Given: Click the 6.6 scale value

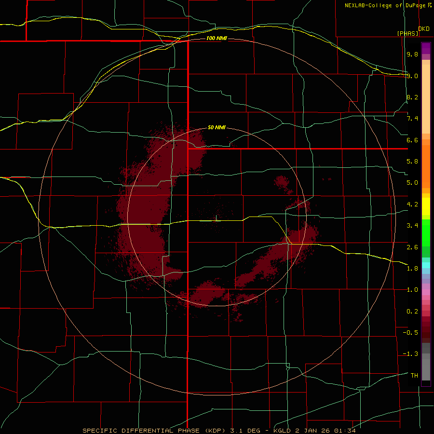Looking at the screenshot, I should tap(412, 140).
